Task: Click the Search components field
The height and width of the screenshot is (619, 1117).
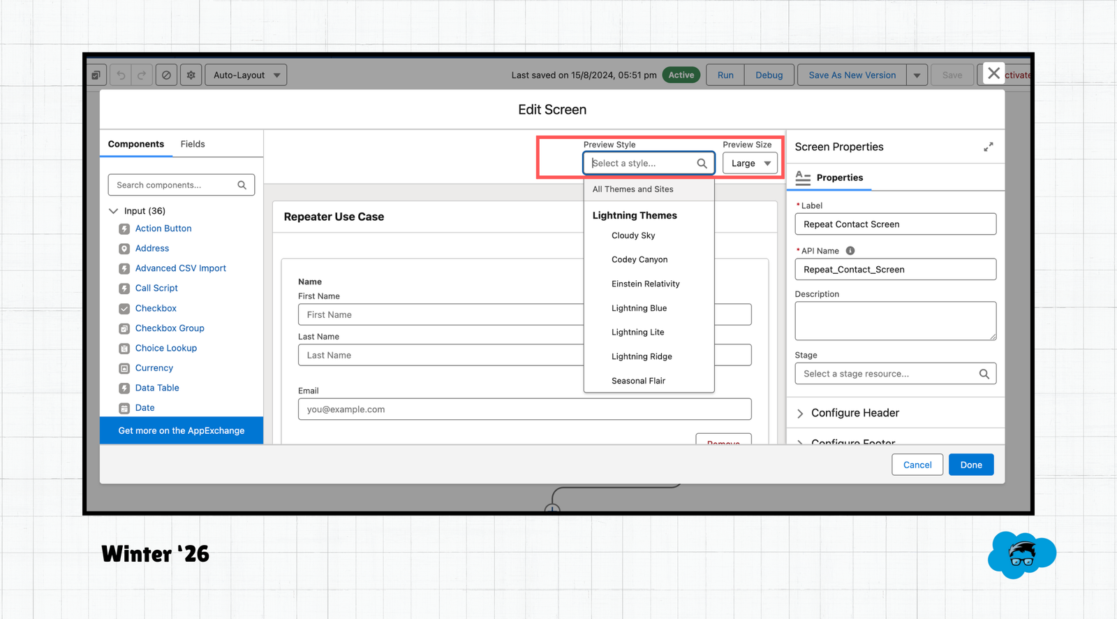Action: coord(182,185)
